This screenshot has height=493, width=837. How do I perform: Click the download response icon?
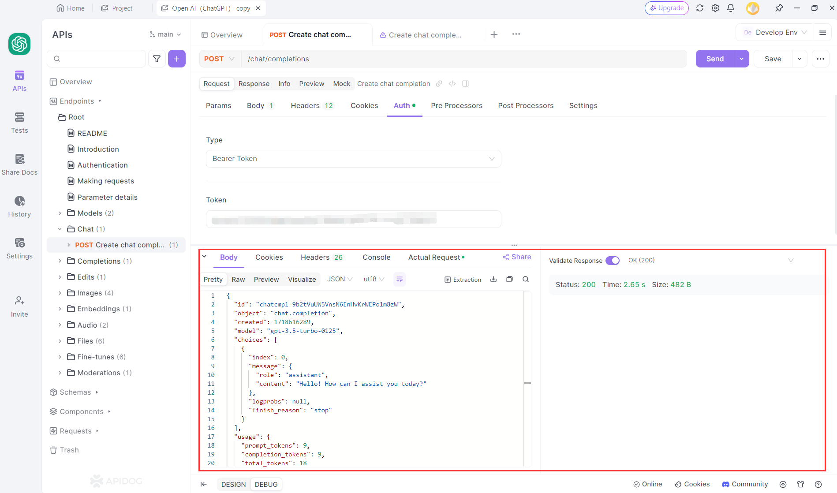pos(493,280)
